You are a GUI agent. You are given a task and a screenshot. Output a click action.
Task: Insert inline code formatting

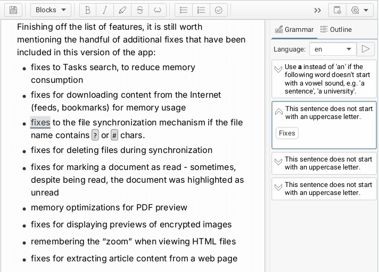click(x=157, y=10)
